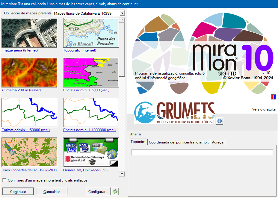Expand the Col·lecció de mapes preferits dropdown
The height and width of the screenshot is (198, 278).
[x=122, y=13]
